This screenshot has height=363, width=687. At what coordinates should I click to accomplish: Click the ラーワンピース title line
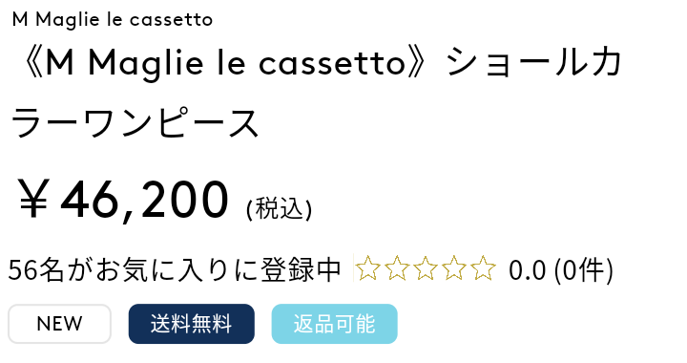pos(135,123)
